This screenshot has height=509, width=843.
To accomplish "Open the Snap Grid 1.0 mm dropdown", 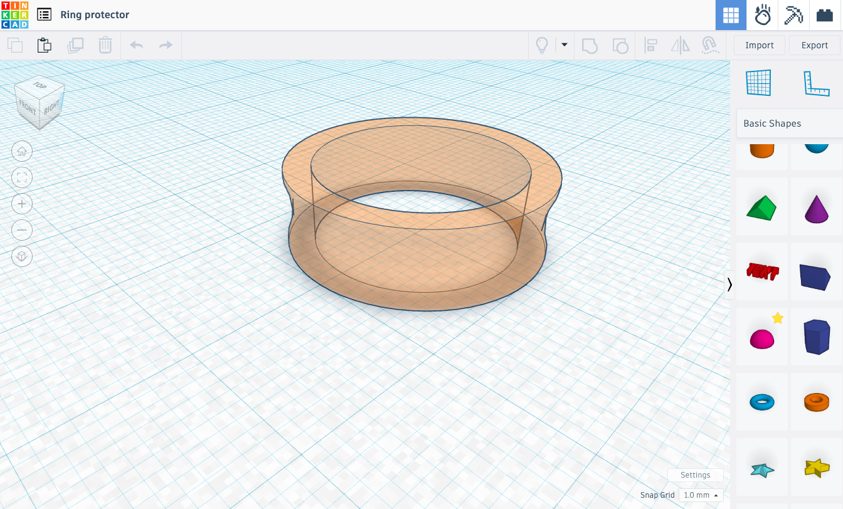I will (701, 495).
